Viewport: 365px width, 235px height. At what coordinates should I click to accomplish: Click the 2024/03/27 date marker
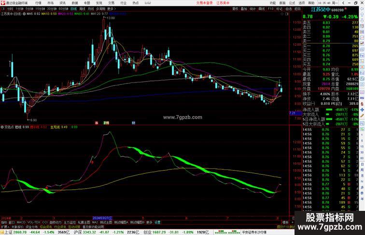(x=102, y=218)
